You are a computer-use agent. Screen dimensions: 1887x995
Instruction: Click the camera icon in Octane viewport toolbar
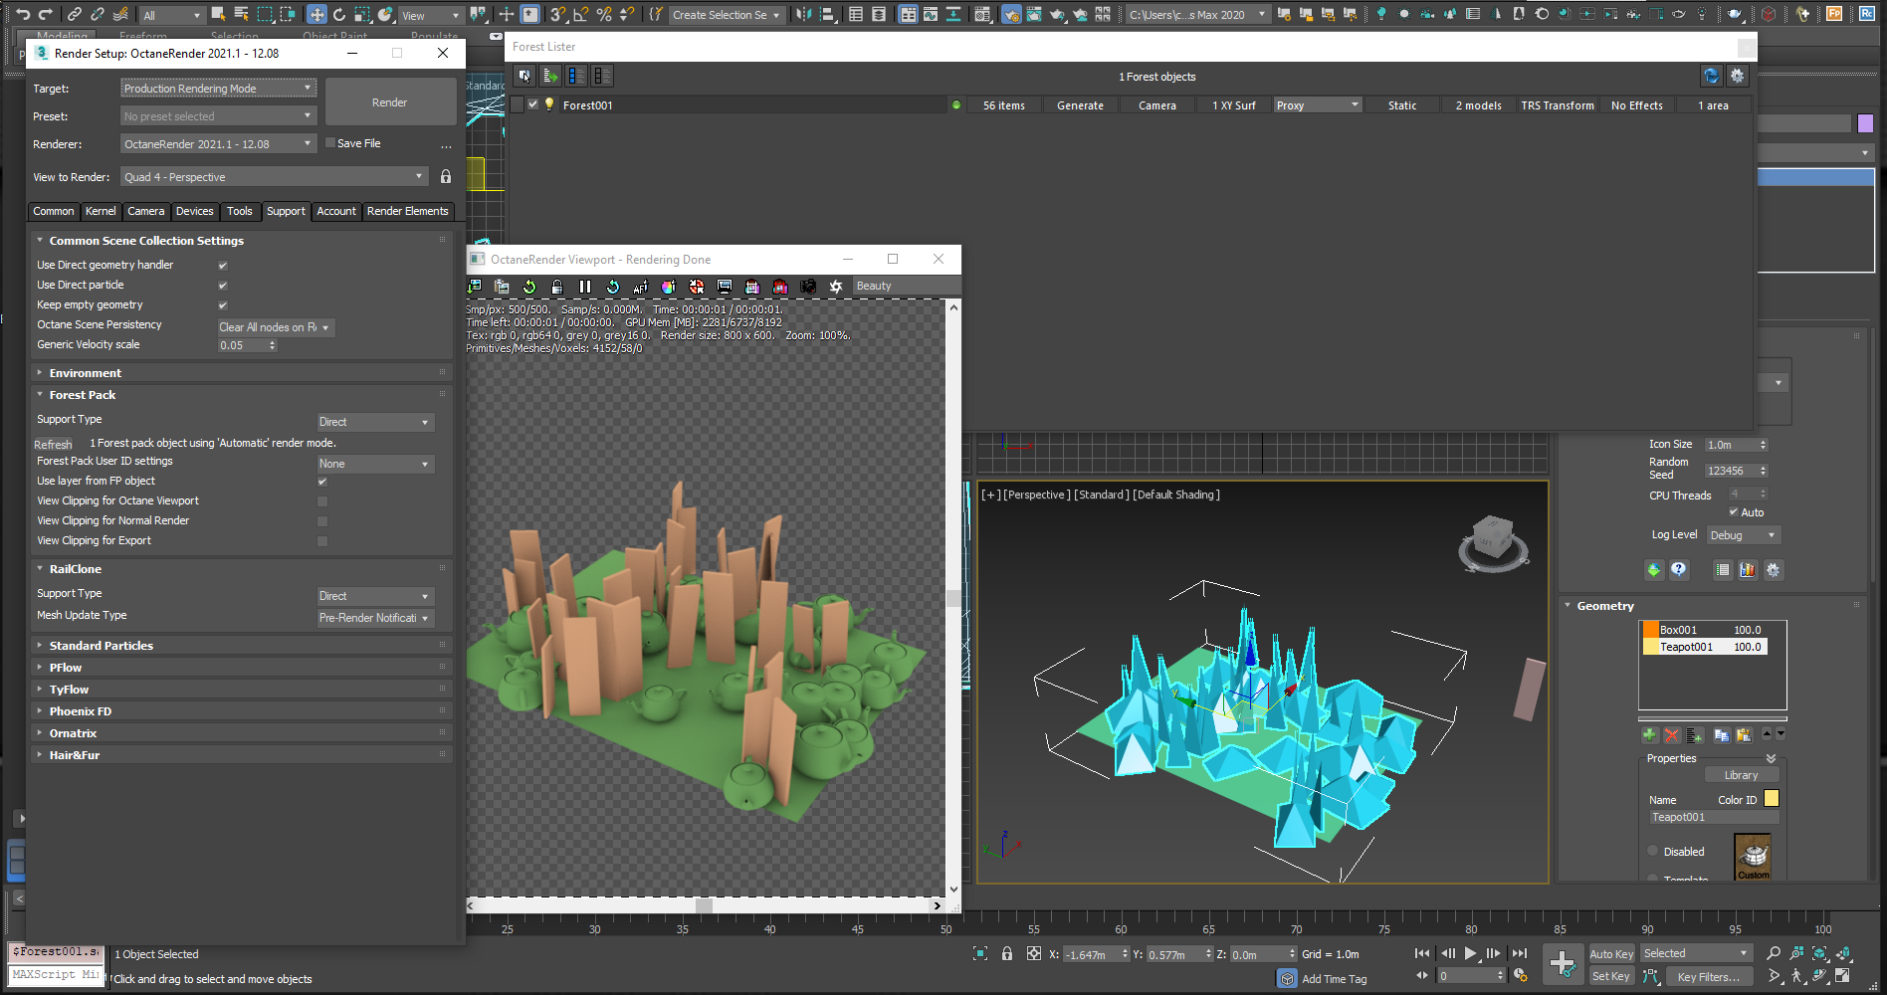(808, 287)
